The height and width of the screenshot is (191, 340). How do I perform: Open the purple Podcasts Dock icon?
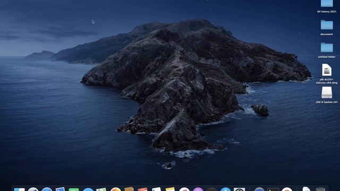(x=198, y=189)
